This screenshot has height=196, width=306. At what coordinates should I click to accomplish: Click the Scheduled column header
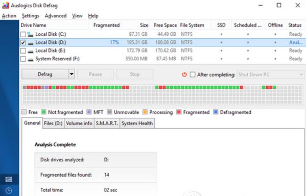(247, 25)
